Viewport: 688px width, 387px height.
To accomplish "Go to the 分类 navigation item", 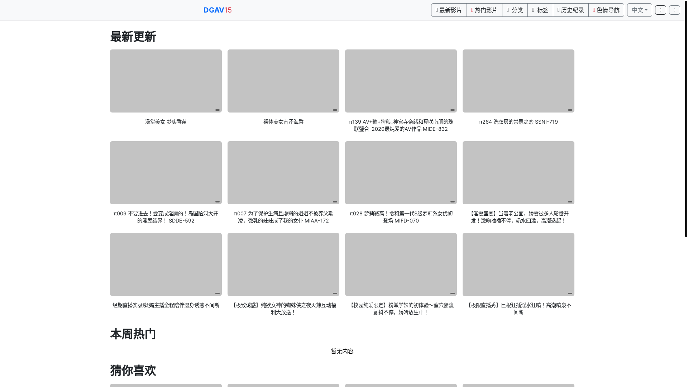I will point(515,10).
